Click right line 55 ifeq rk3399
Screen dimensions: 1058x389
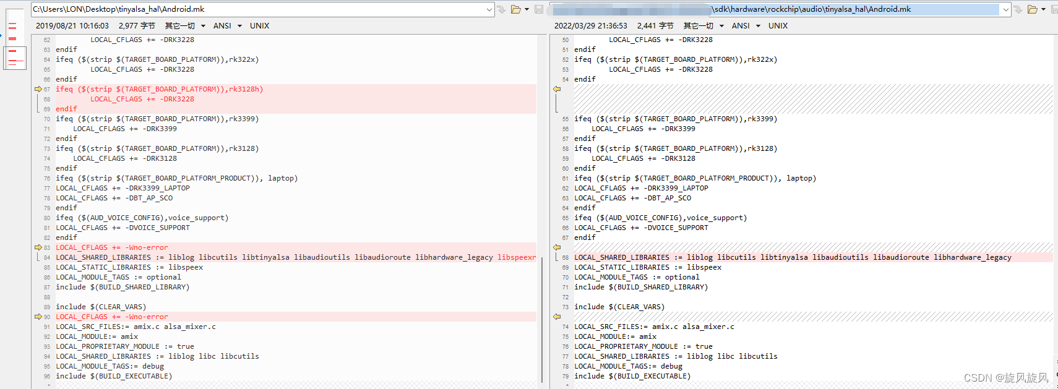point(676,119)
